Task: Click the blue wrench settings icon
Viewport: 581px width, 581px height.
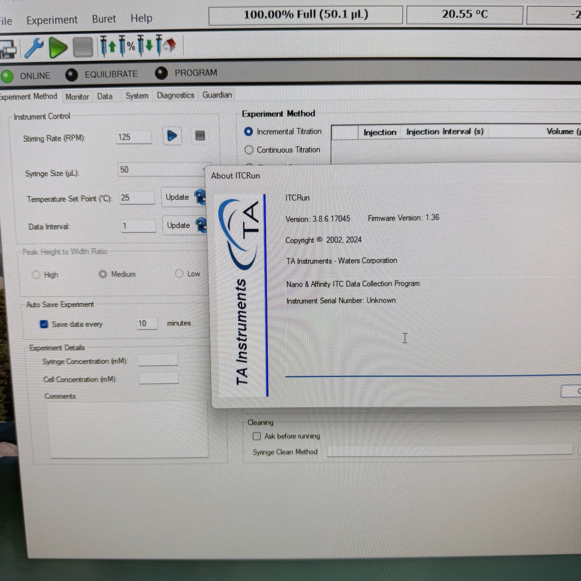Action: pos(34,47)
